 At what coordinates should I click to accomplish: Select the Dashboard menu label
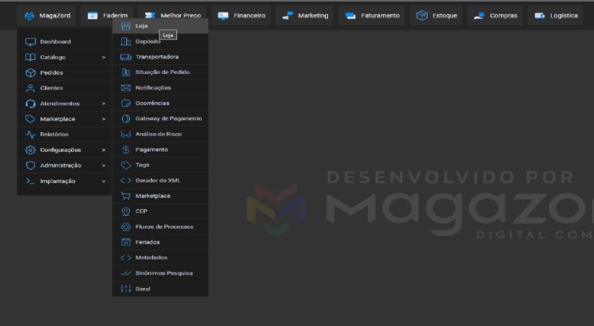pos(55,42)
